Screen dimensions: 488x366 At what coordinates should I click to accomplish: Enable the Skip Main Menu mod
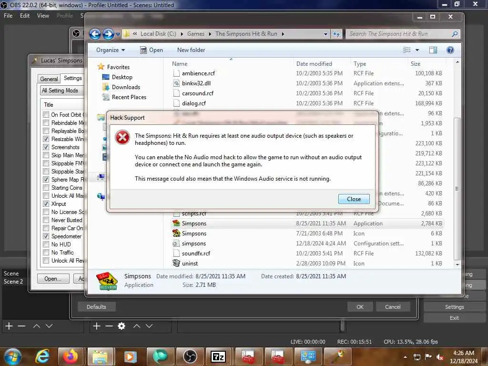point(46,155)
